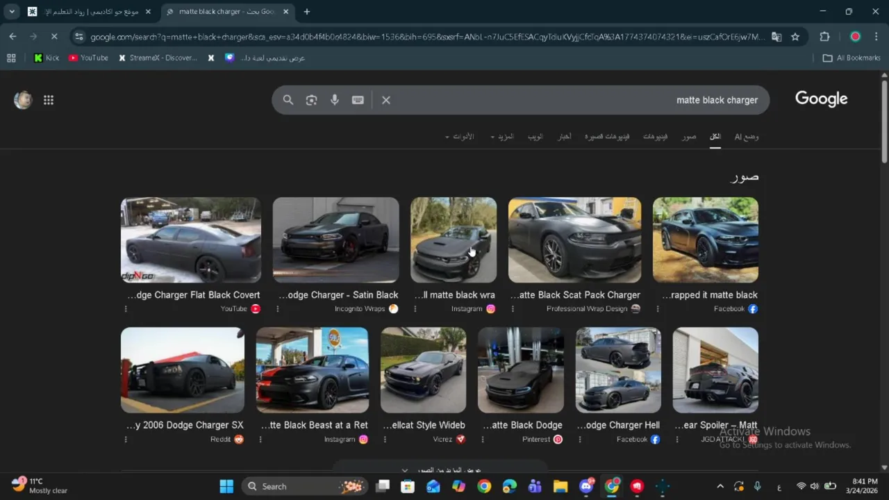The image size is (889, 500).
Task: Open File Explorer from the taskbar
Action: point(560,486)
